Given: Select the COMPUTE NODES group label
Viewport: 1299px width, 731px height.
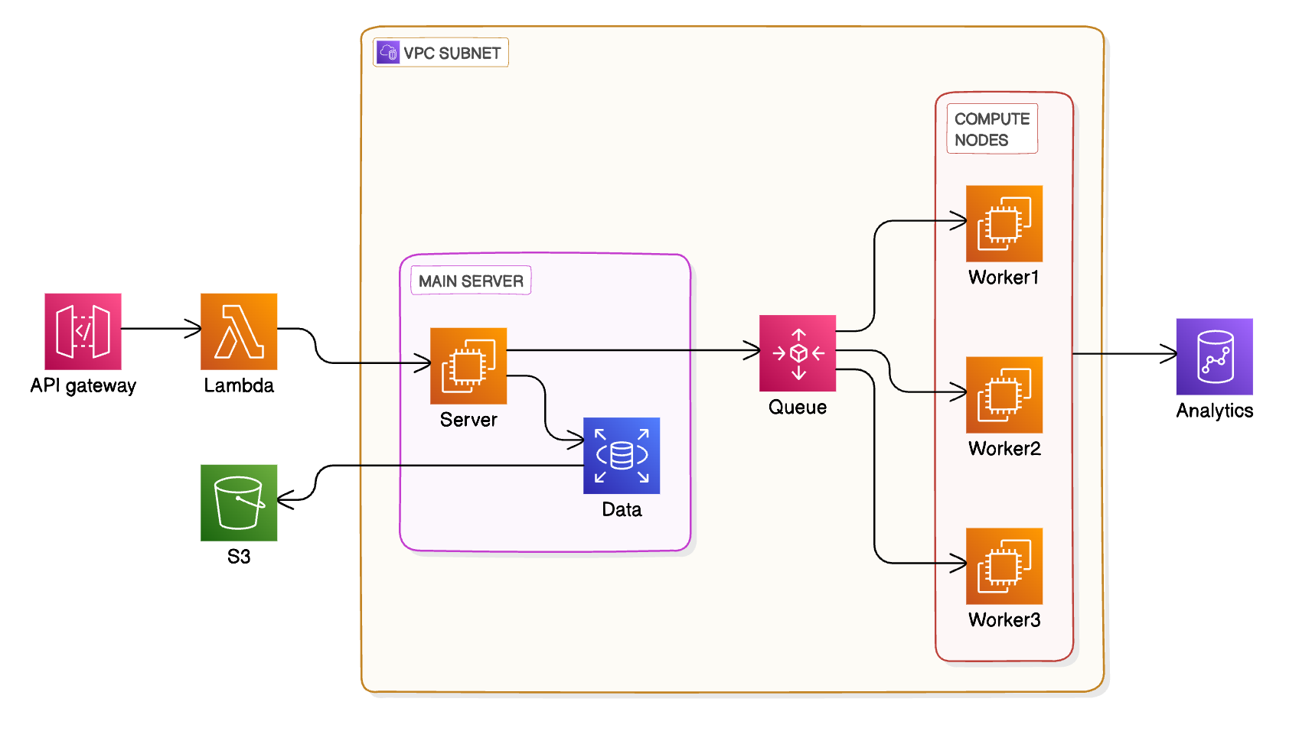Looking at the screenshot, I should 992,129.
